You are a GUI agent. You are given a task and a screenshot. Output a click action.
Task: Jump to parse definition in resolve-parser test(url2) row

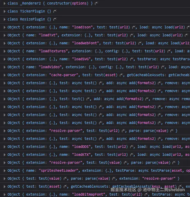tap(172, 131)
